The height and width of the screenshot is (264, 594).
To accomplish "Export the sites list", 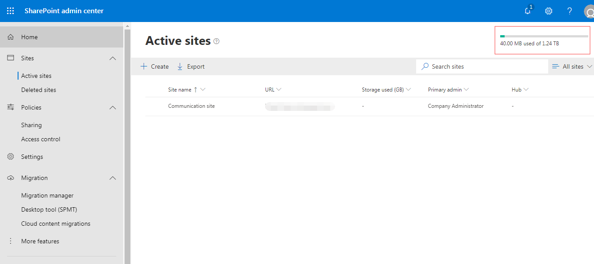I will (191, 66).
